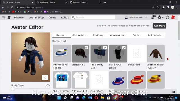Click the user avatar headshot icon
The height and width of the screenshot is (101, 180).
(126, 17)
